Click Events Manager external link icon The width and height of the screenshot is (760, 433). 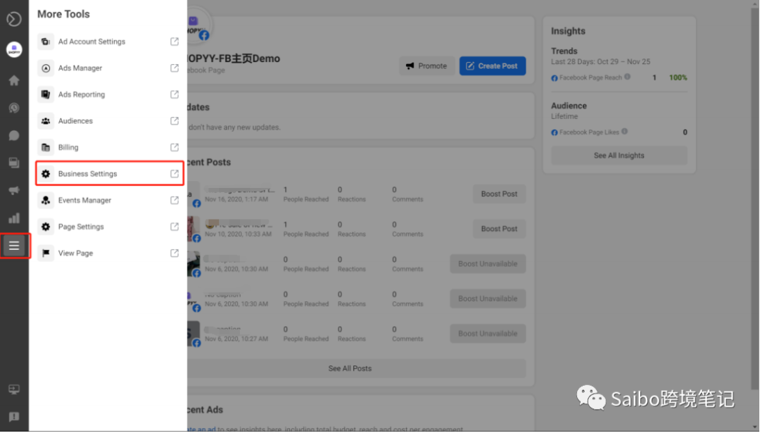pyautogui.click(x=175, y=200)
